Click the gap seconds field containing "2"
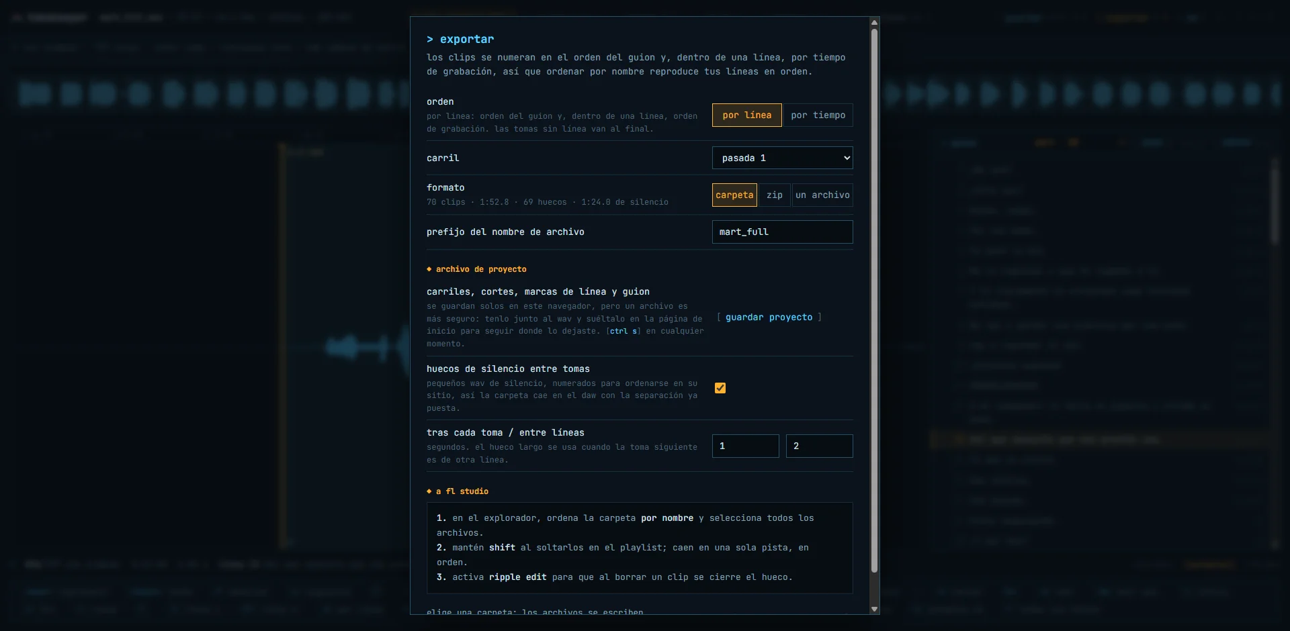 pos(820,446)
